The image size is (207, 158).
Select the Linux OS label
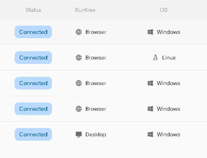coord(169,58)
